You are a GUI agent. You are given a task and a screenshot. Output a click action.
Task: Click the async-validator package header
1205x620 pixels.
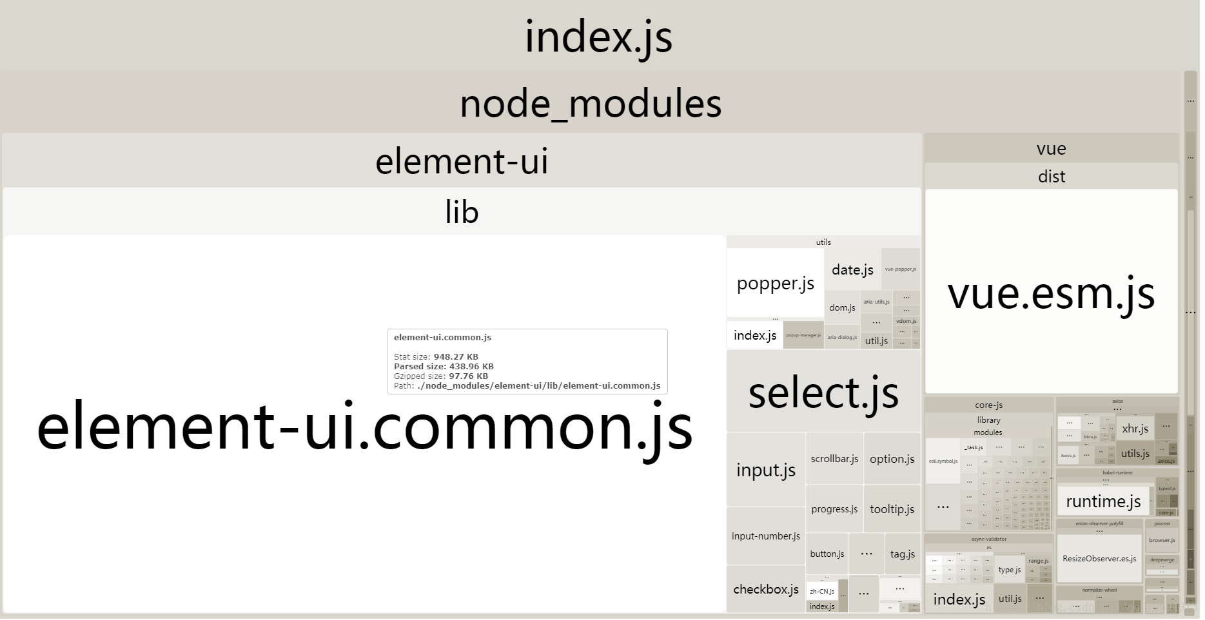(x=988, y=539)
